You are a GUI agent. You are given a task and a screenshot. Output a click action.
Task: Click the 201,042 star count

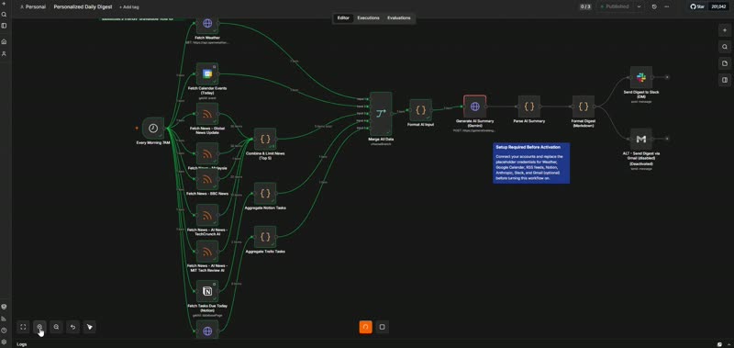click(x=719, y=7)
